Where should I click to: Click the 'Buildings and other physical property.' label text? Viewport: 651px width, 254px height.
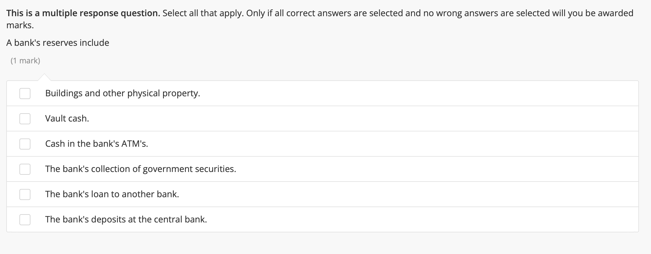click(123, 94)
